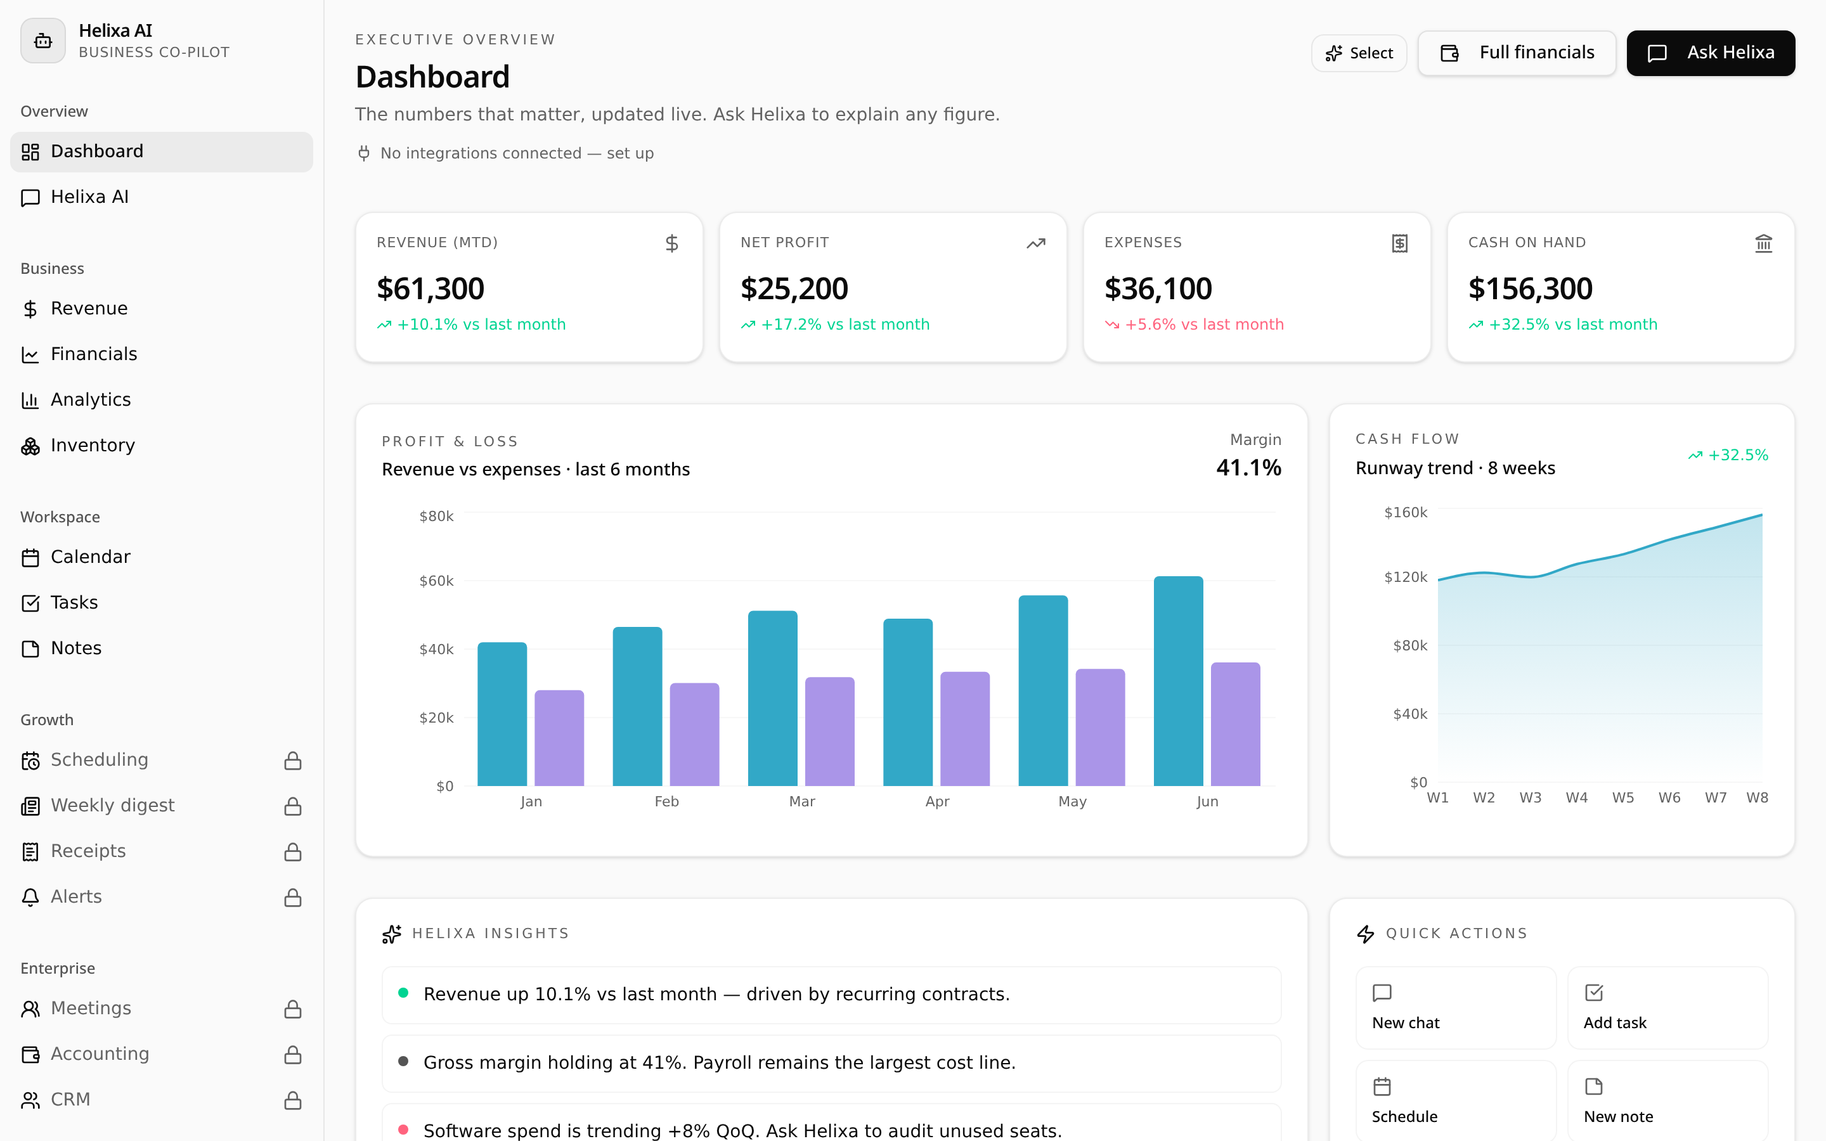1826x1141 pixels.
Task: Open Helixa AI in the sidebar
Action: (x=162, y=197)
